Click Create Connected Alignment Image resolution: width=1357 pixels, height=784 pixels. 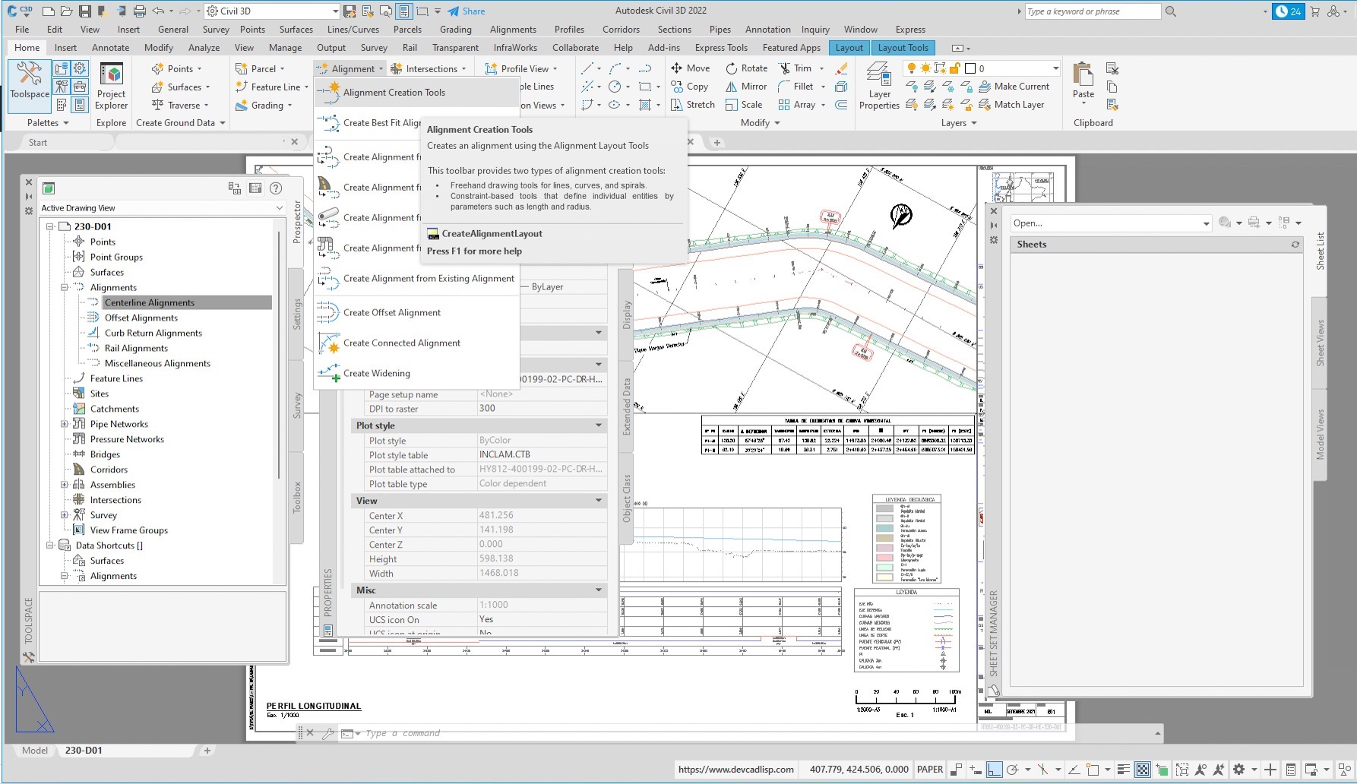(x=402, y=343)
